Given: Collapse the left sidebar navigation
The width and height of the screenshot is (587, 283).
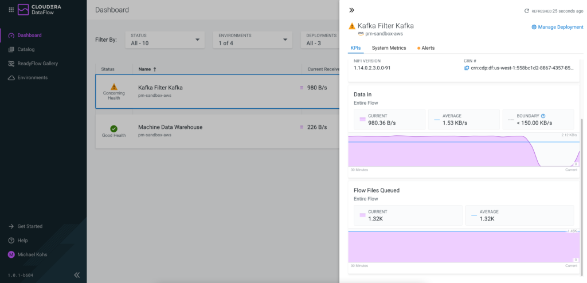Looking at the screenshot, I should click(77, 275).
